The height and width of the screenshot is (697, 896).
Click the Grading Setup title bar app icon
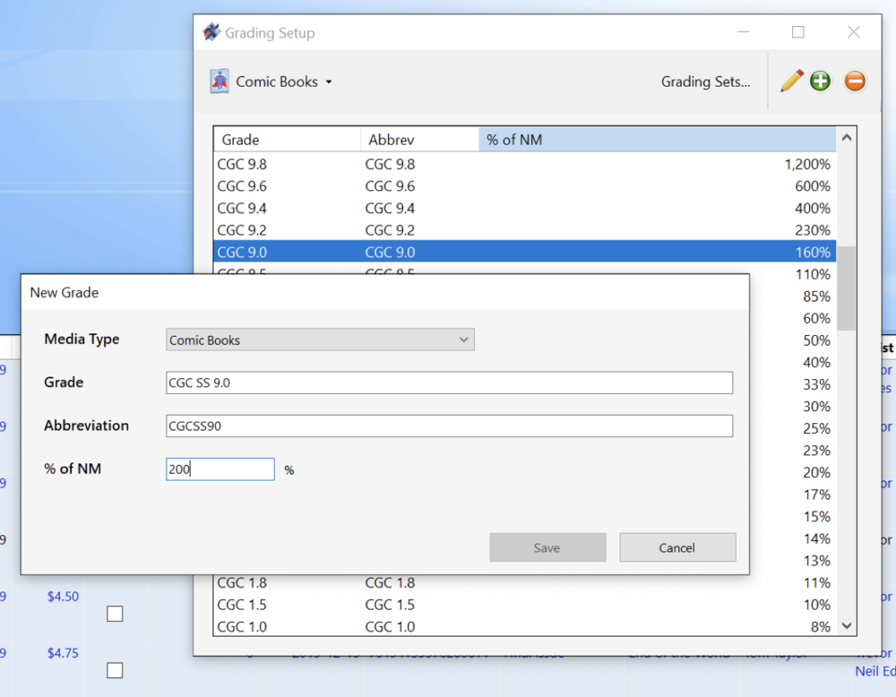coord(211,33)
